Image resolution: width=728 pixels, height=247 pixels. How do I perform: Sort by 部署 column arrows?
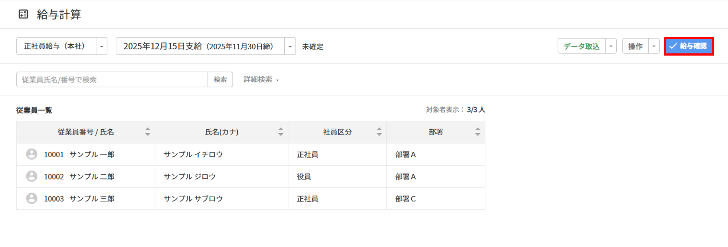point(478,132)
